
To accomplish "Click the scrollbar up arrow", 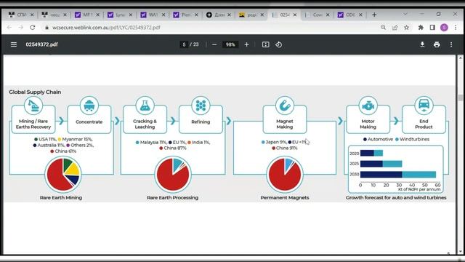I will [x=460, y=58].
